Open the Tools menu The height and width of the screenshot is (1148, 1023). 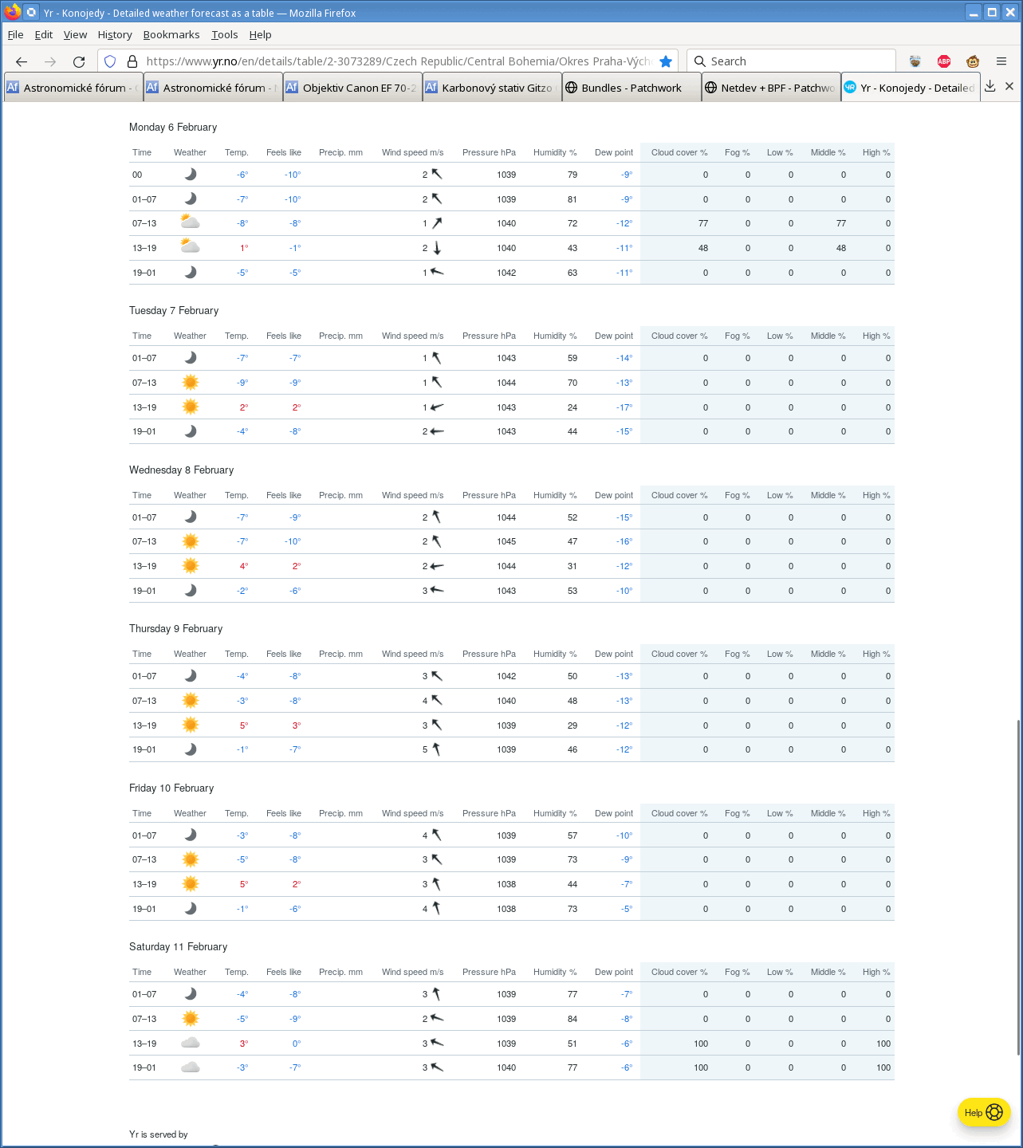point(225,34)
